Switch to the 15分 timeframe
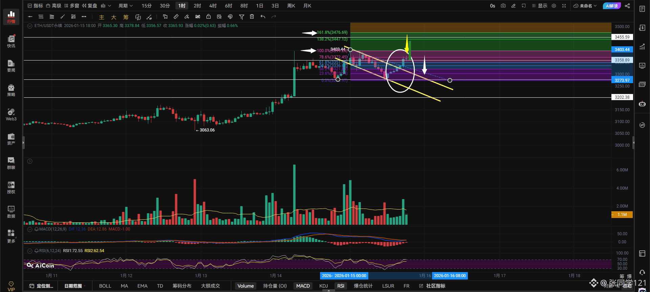The width and height of the screenshot is (650, 292). coord(147,6)
